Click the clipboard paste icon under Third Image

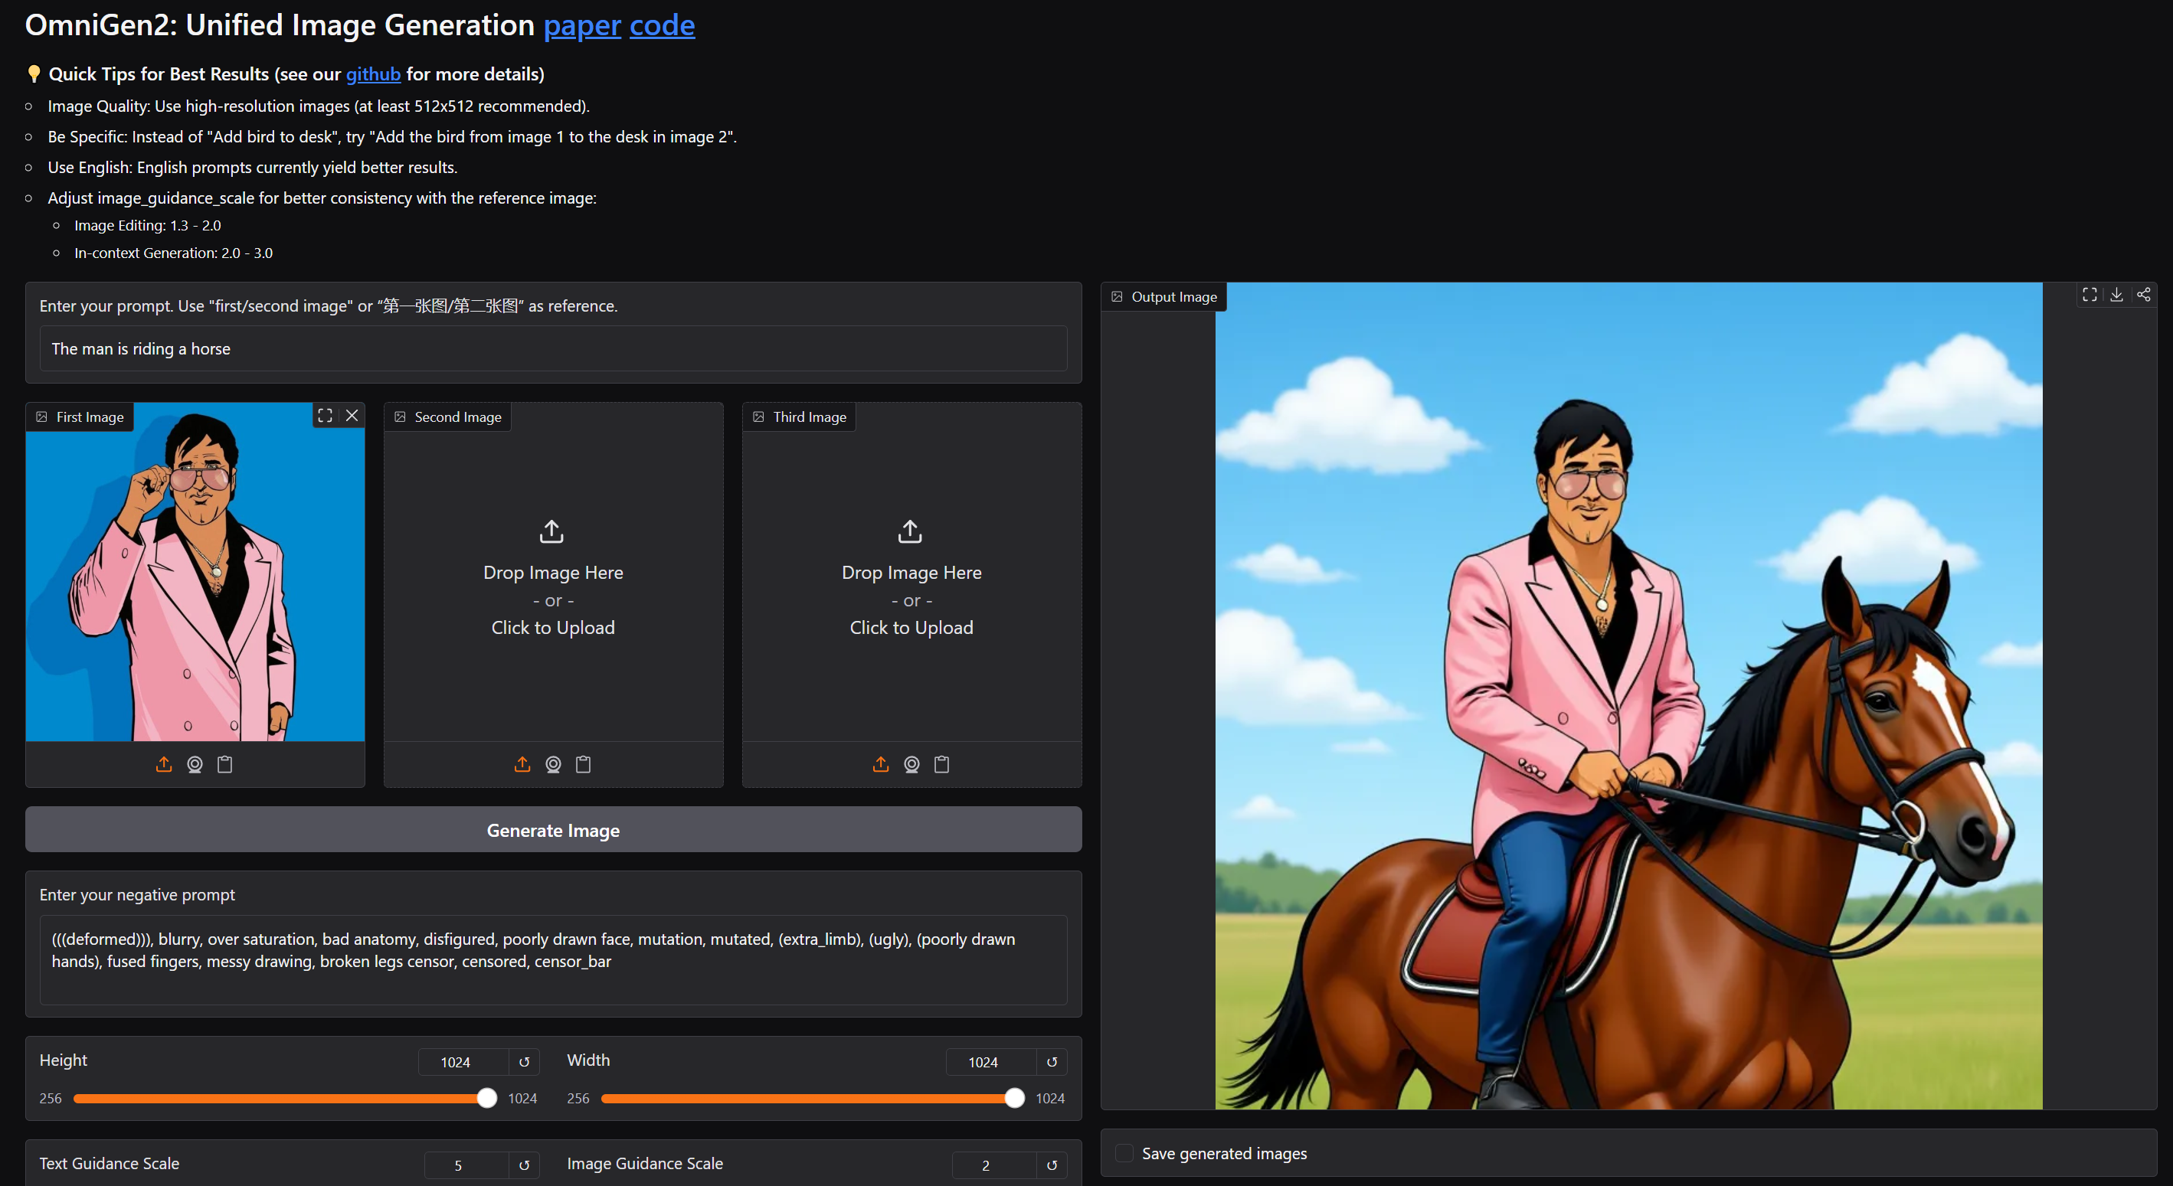942,764
